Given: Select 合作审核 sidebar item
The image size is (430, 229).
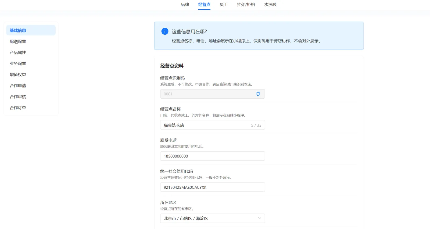Looking at the screenshot, I should pyautogui.click(x=31, y=96).
